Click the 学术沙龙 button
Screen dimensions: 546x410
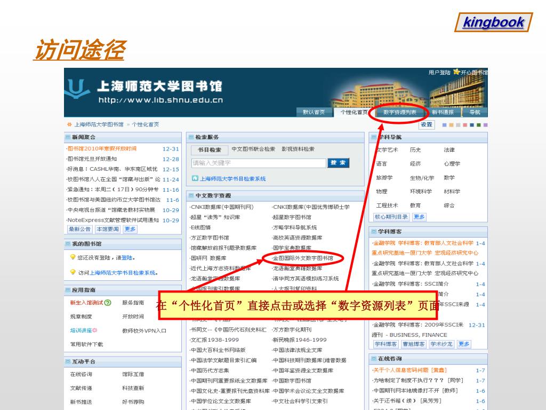[x=441, y=344]
